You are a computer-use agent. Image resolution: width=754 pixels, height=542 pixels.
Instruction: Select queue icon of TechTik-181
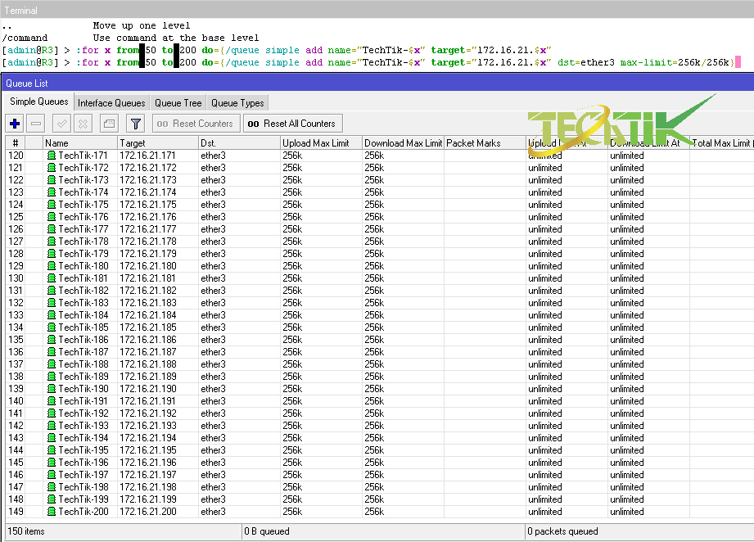coord(52,278)
